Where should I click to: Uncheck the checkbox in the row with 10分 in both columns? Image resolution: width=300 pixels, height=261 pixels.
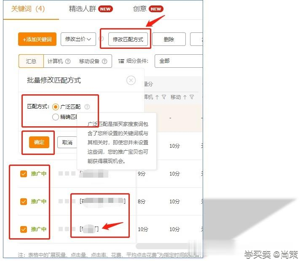(x=24, y=229)
